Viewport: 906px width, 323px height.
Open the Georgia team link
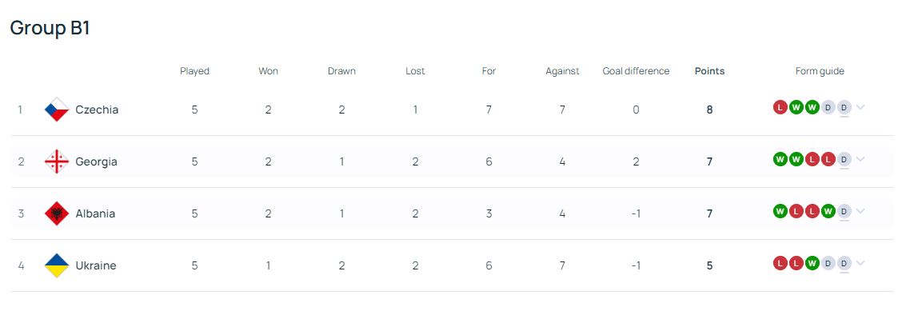click(x=97, y=161)
